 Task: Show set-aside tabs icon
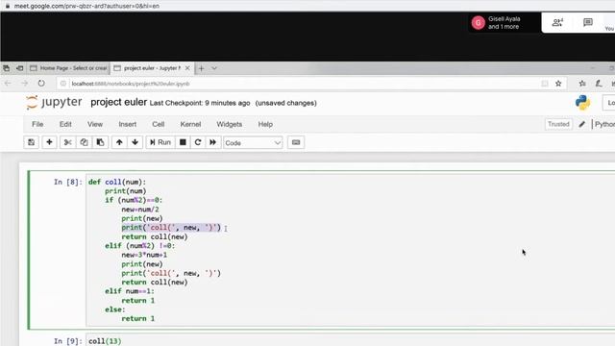pyautogui.click(x=6, y=68)
